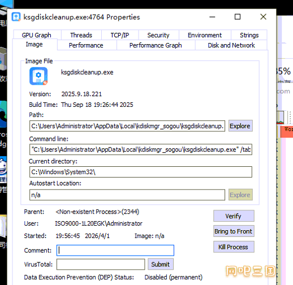Click inside the Command line field
293x285 pixels.
[141, 149]
